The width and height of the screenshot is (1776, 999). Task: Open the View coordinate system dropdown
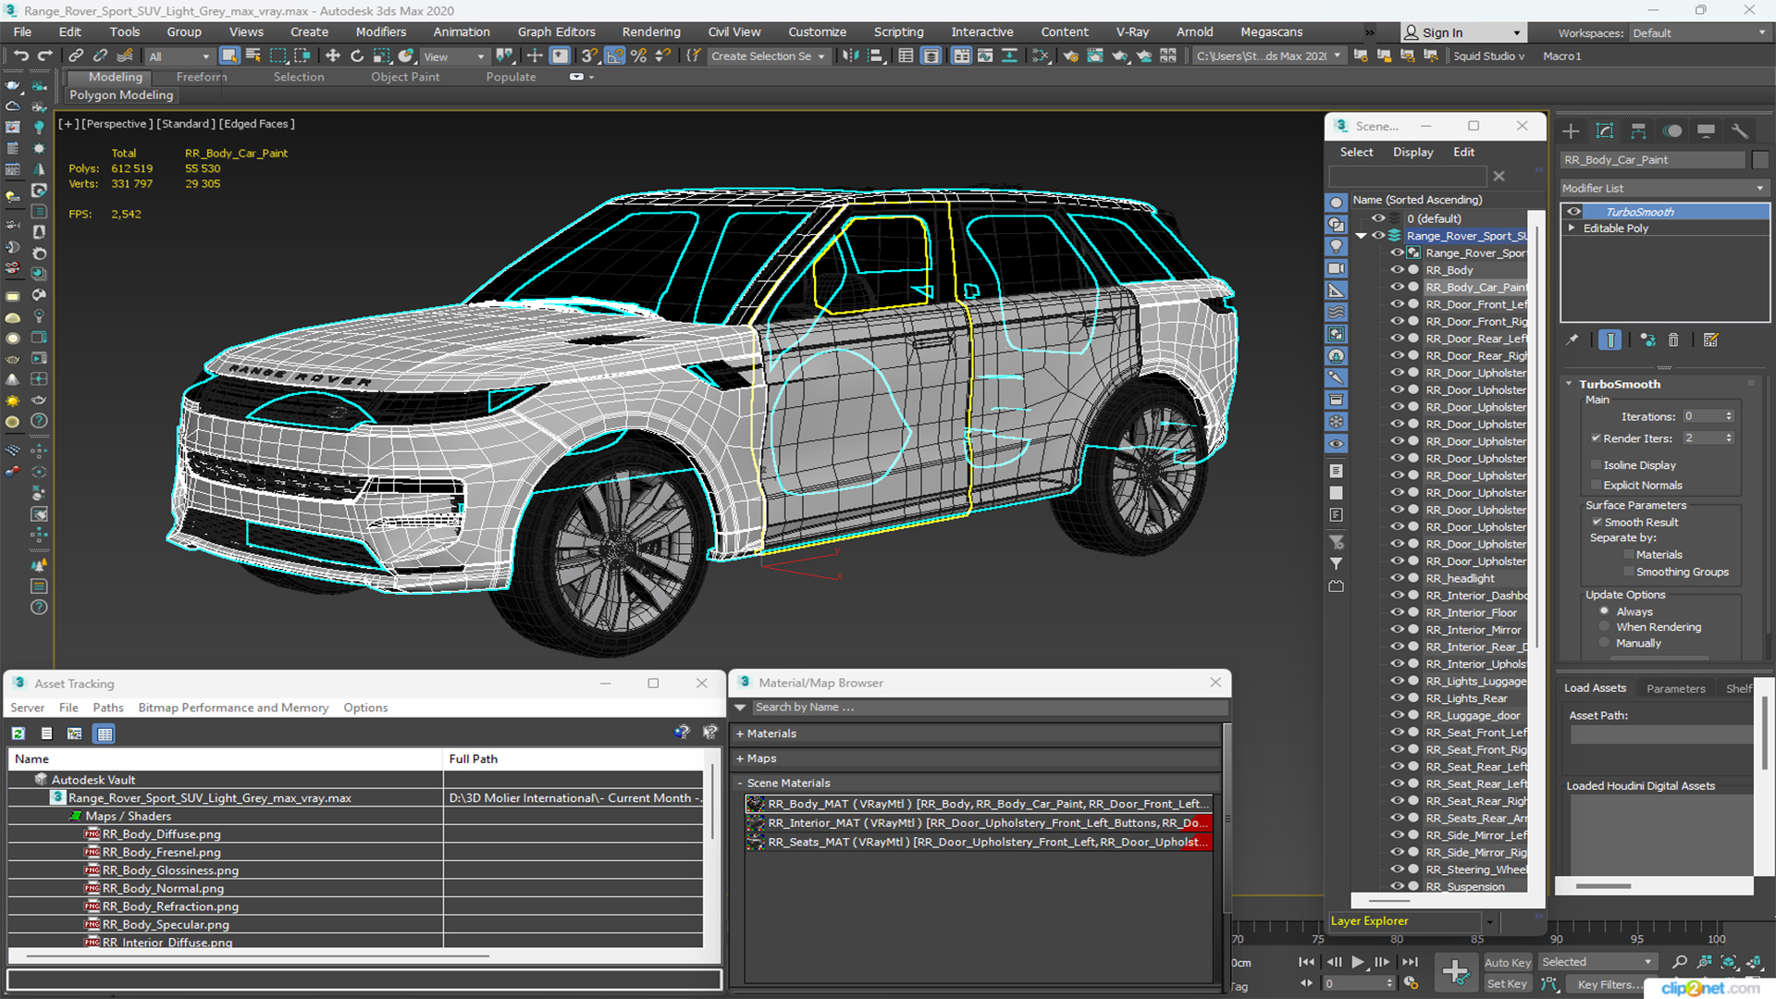point(454,56)
